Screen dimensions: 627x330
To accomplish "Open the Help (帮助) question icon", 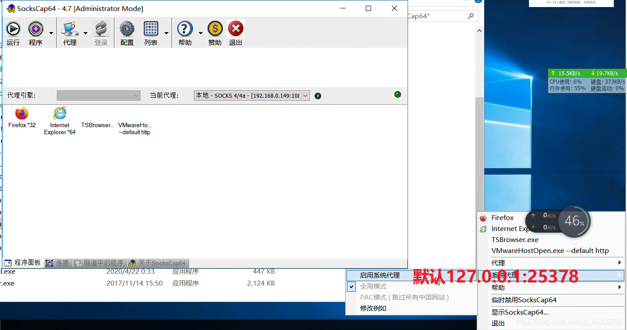I will coord(185,29).
